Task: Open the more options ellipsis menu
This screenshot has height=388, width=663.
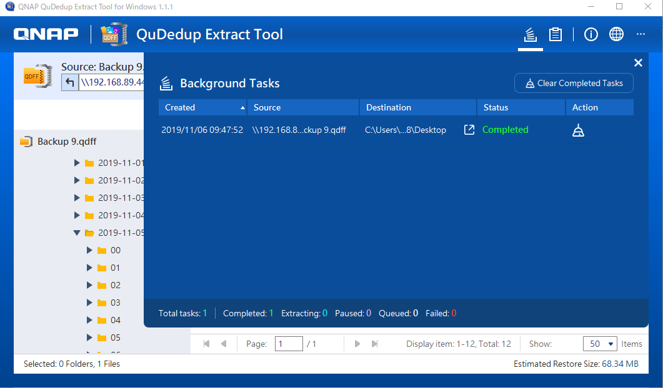Action: tap(641, 34)
